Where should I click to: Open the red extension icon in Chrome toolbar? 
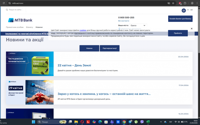[x=180, y=3]
